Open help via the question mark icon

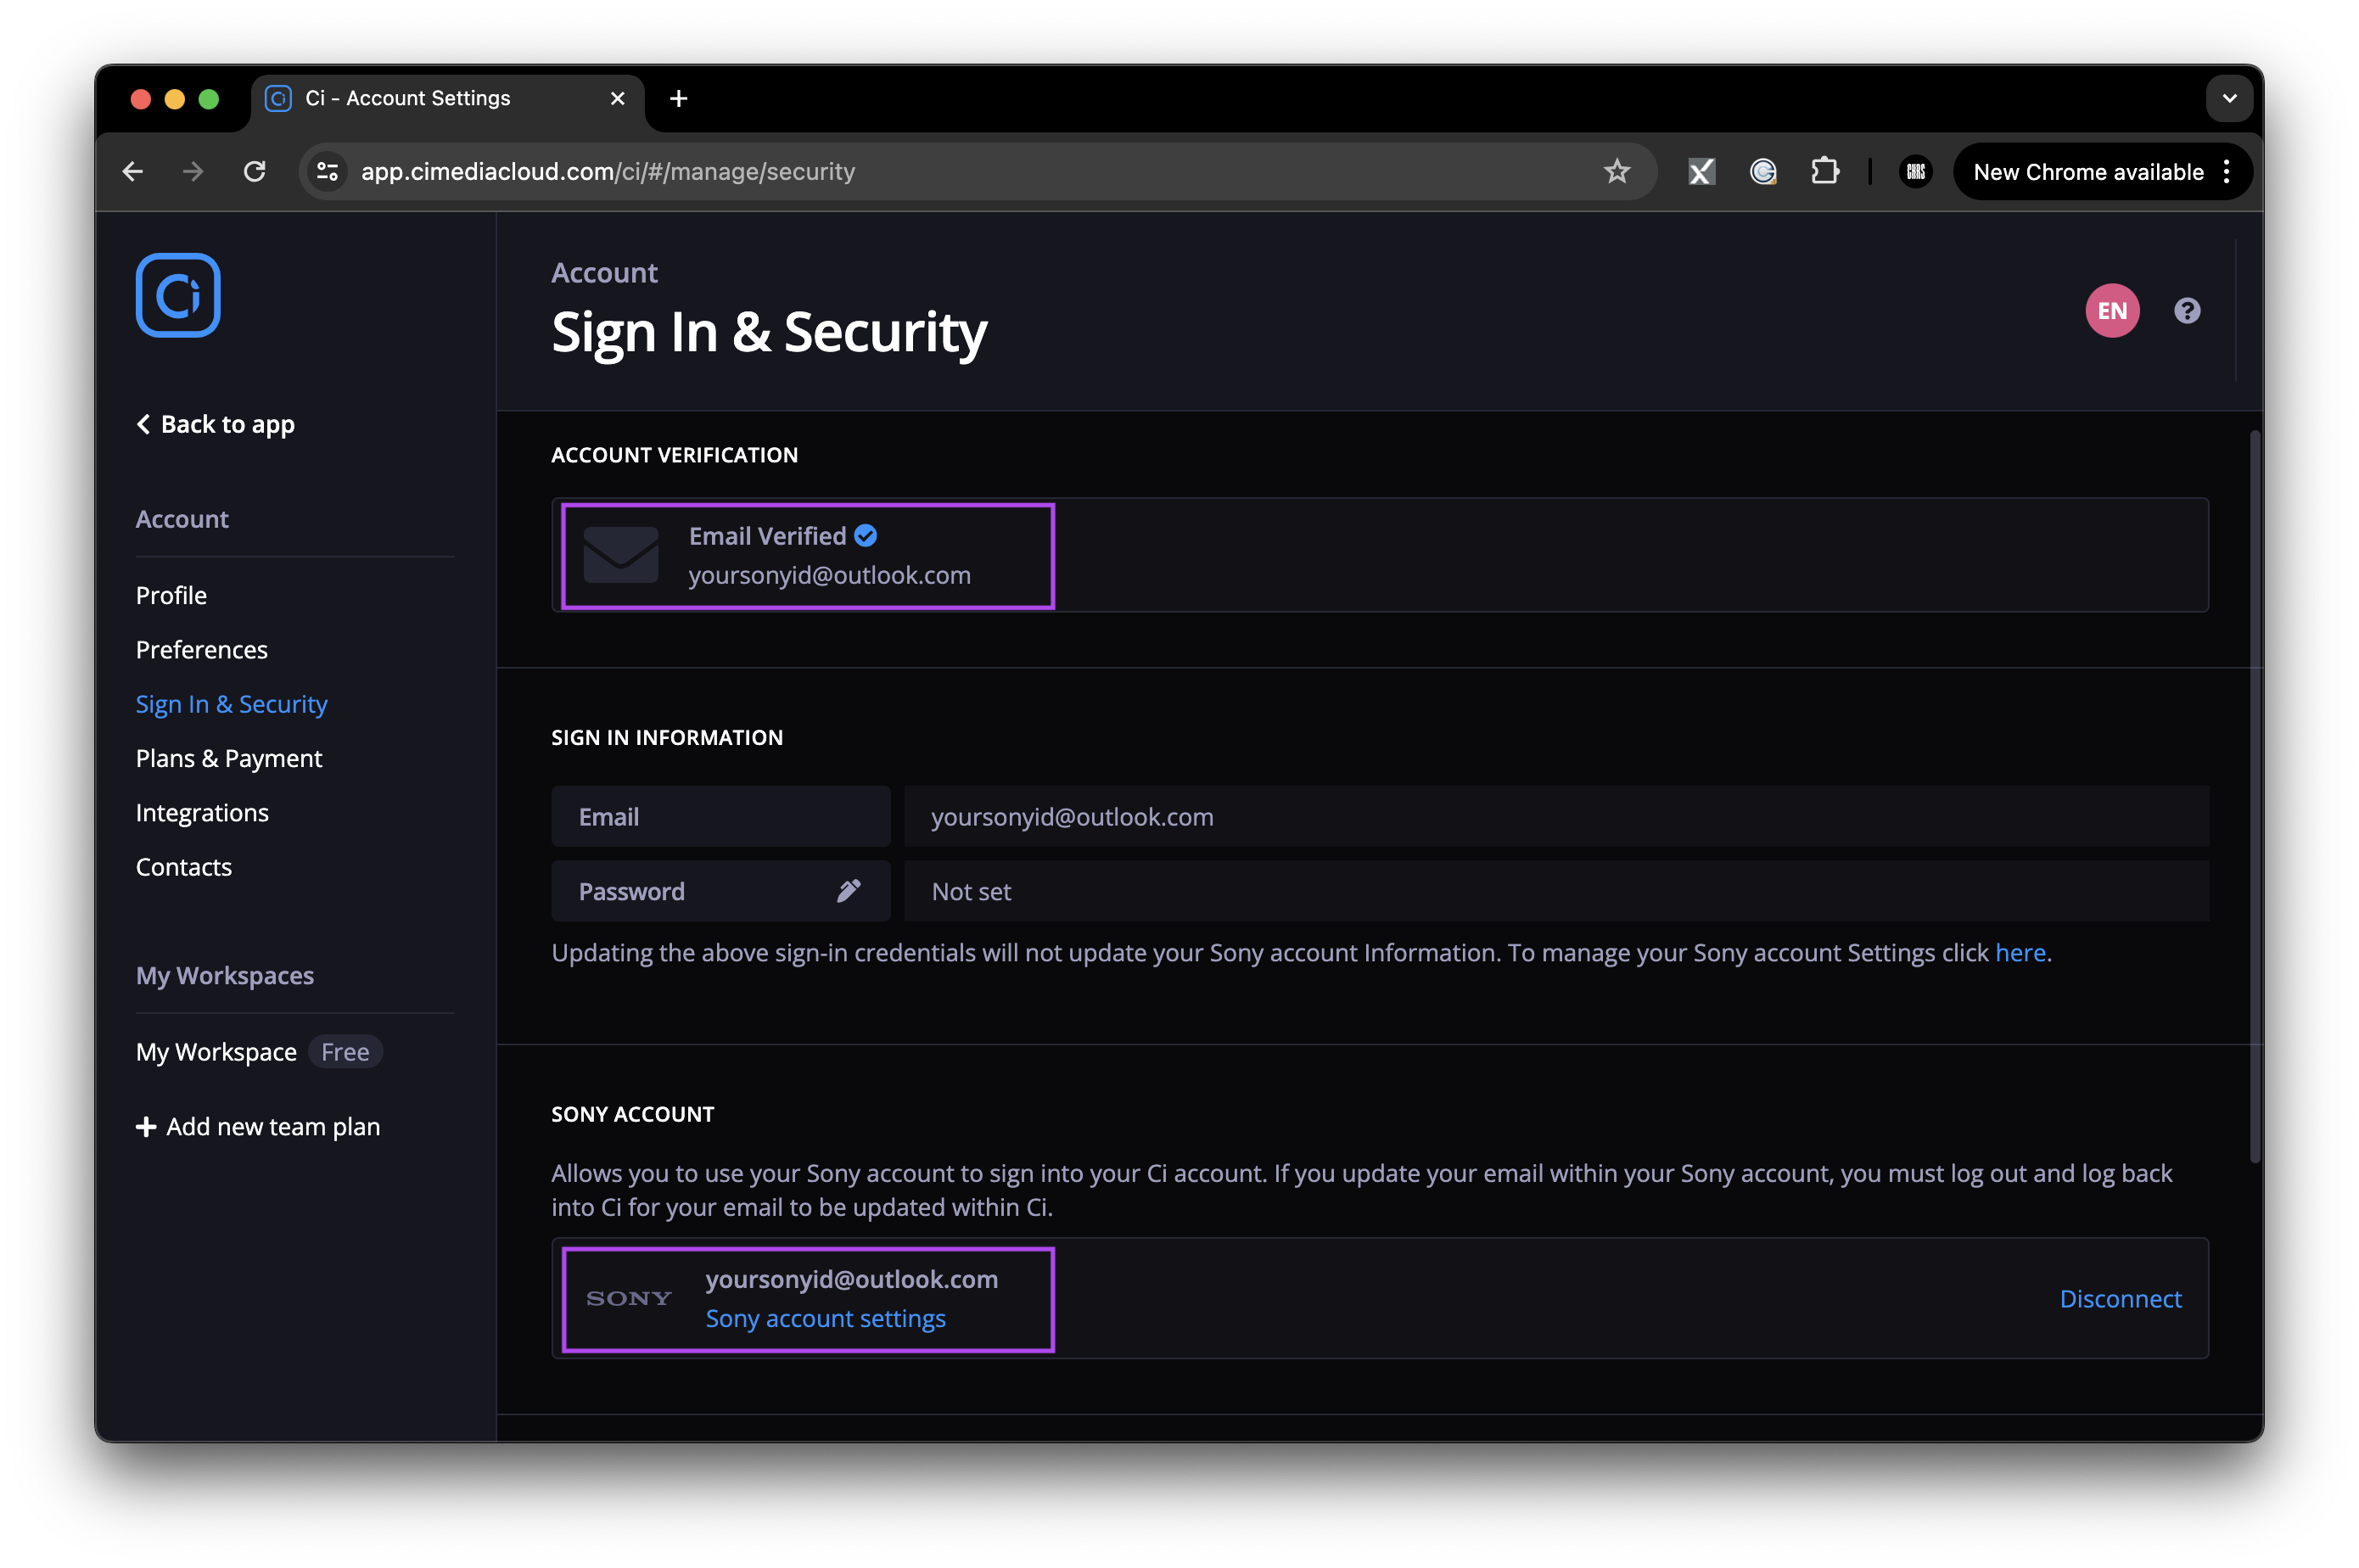[2187, 310]
